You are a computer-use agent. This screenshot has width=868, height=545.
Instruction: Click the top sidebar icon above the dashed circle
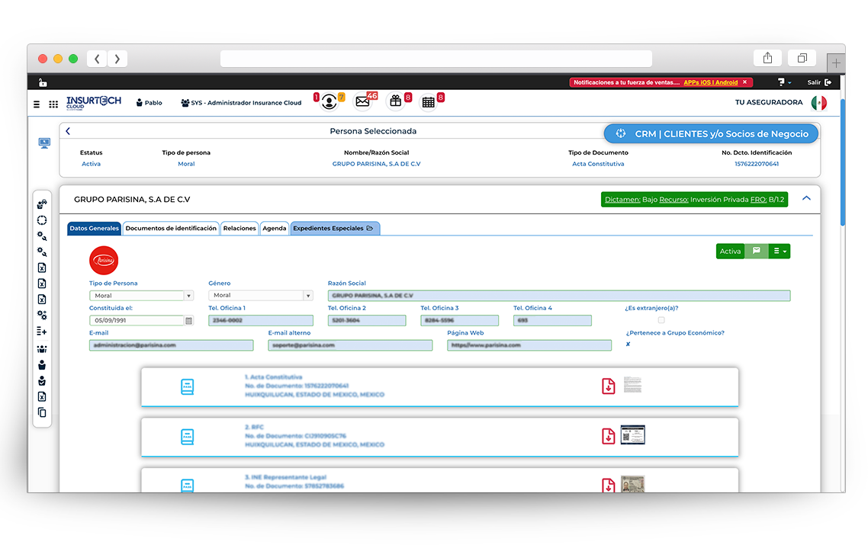point(42,204)
